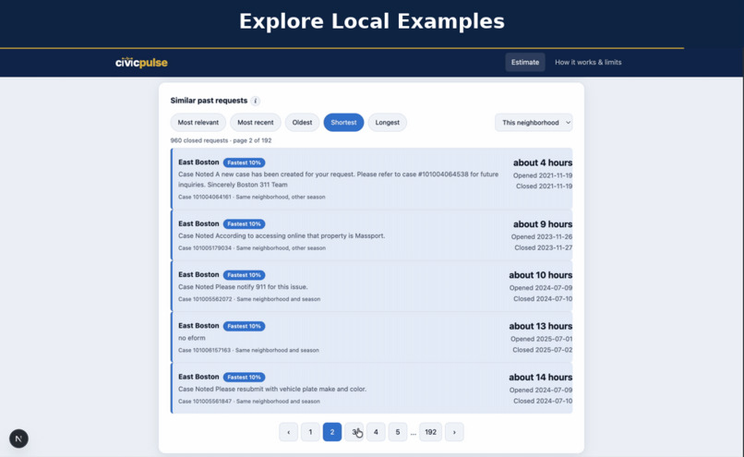The width and height of the screenshot is (744, 457).
Task: Click 'Explore Local Examples' title
Action: 371,21
